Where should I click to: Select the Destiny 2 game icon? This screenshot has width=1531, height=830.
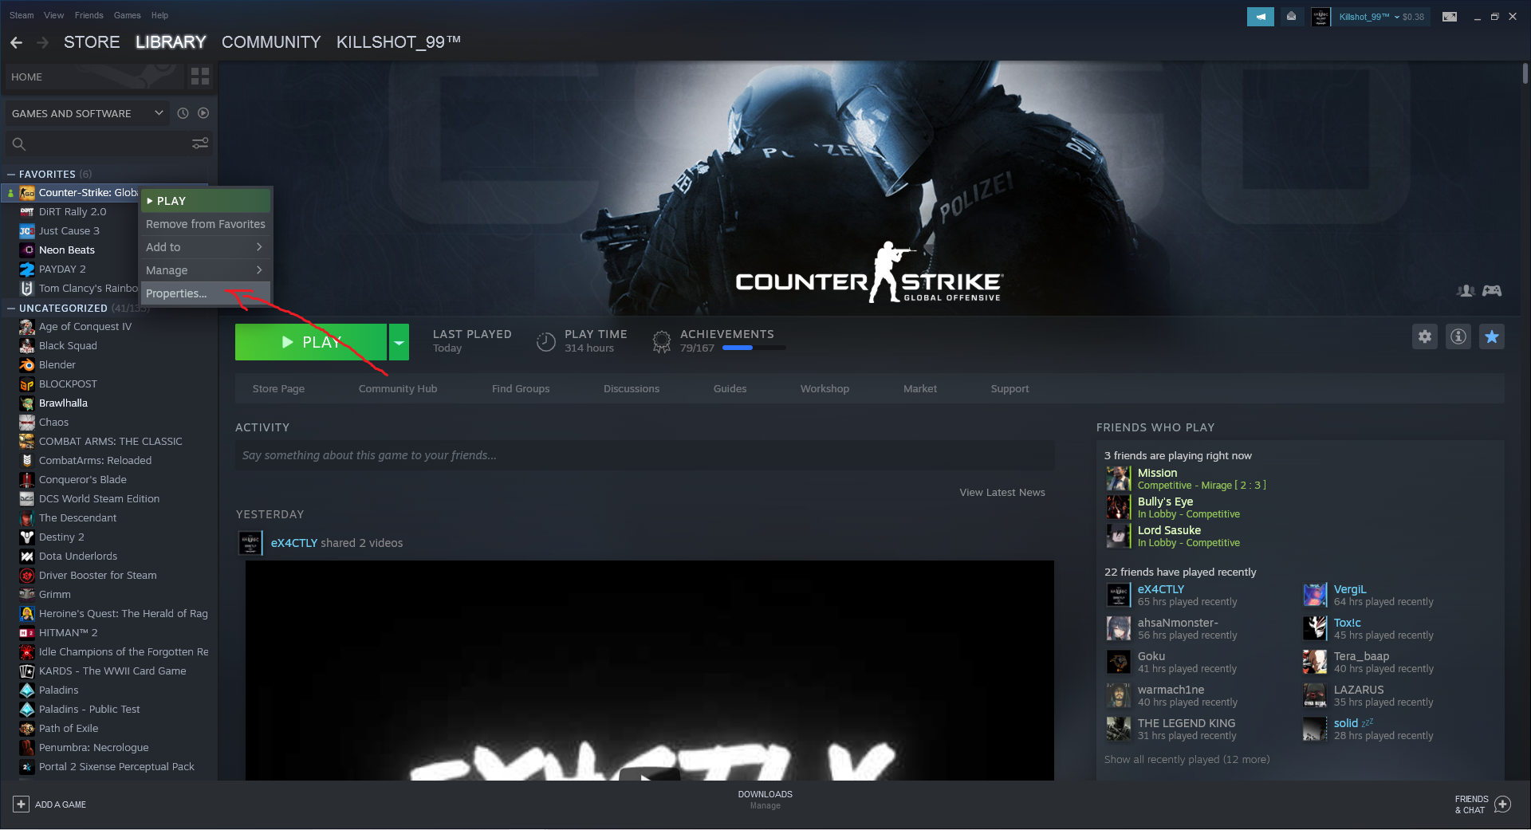click(27, 537)
